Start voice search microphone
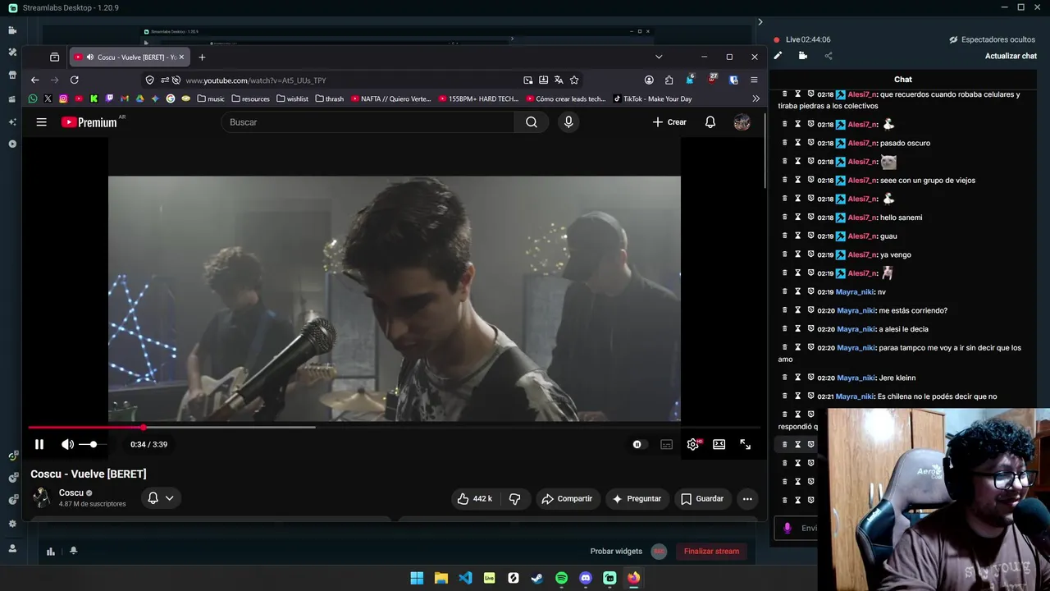The image size is (1050, 591). (x=568, y=122)
